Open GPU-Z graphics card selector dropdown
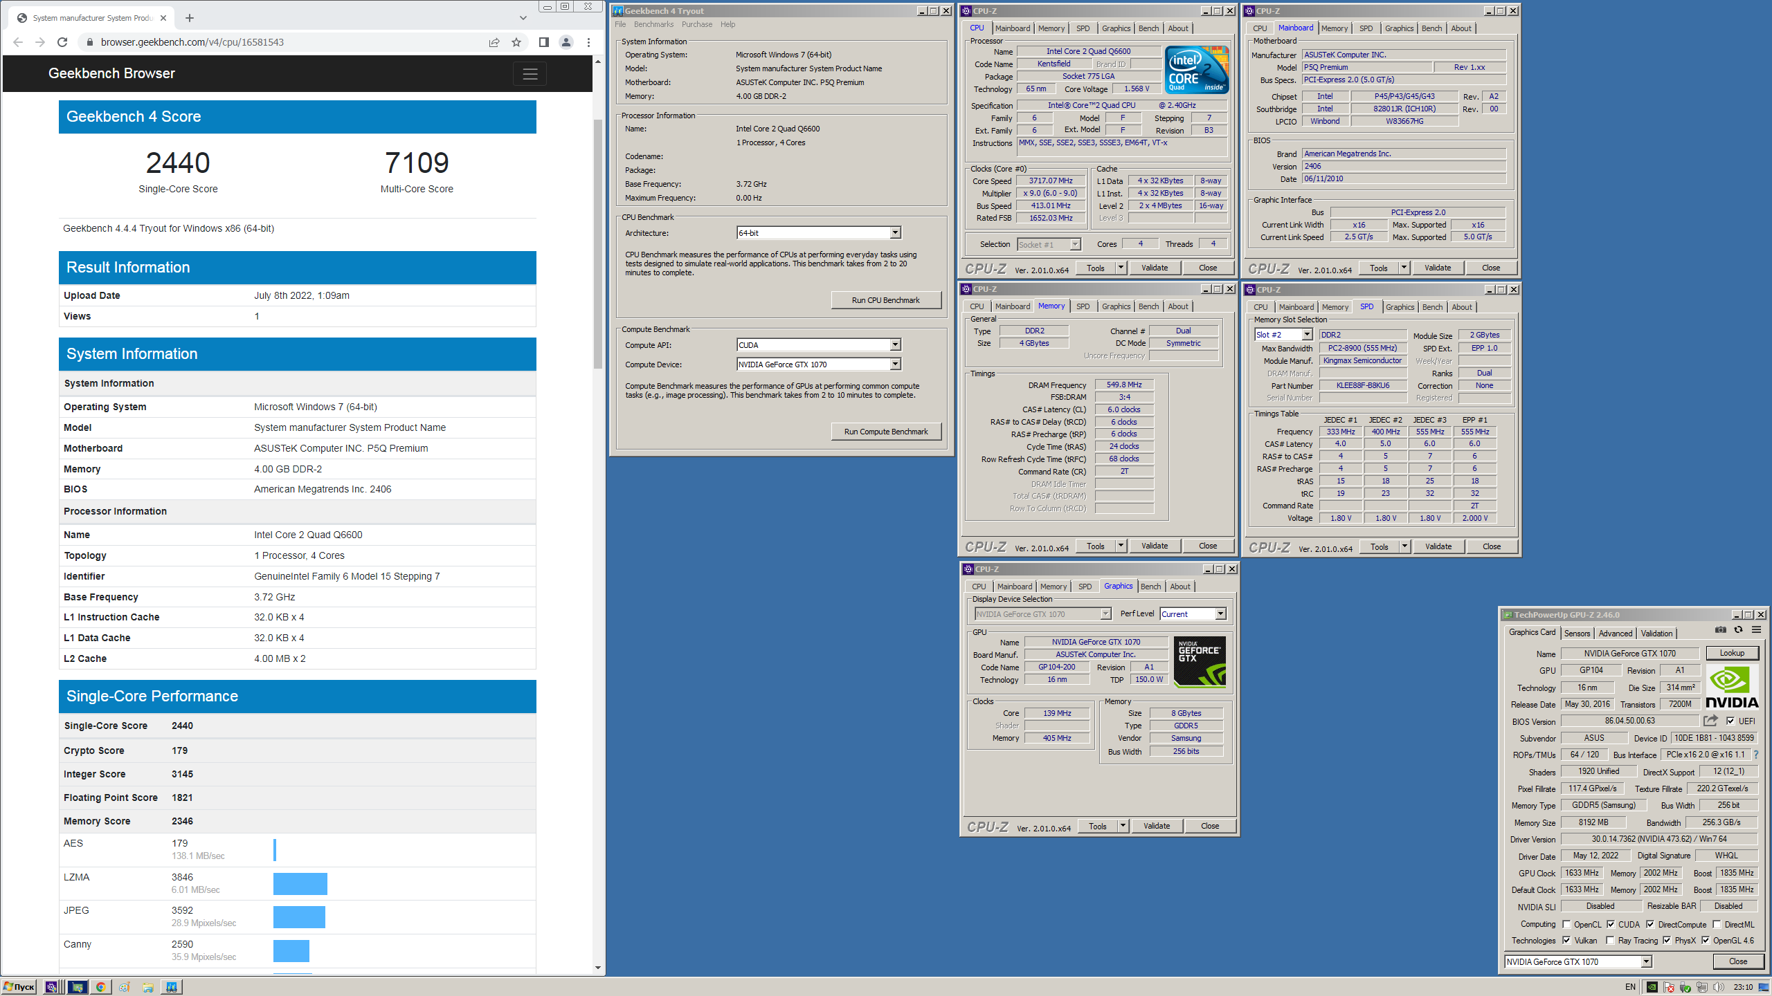This screenshot has height=996, width=1772. (1578, 961)
